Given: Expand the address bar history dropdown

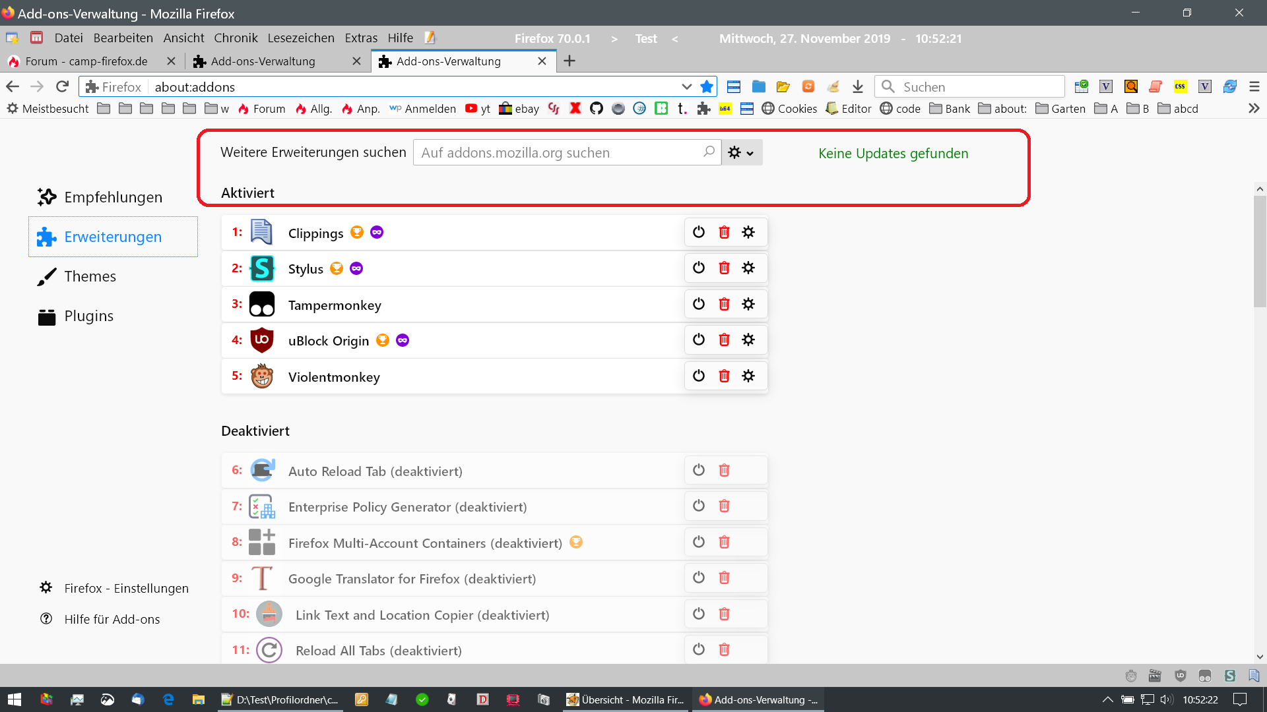Looking at the screenshot, I should coord(686,86).
